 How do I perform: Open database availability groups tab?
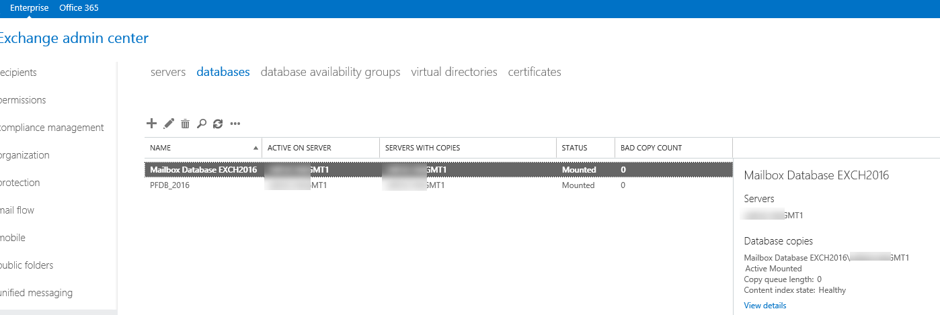330,72
